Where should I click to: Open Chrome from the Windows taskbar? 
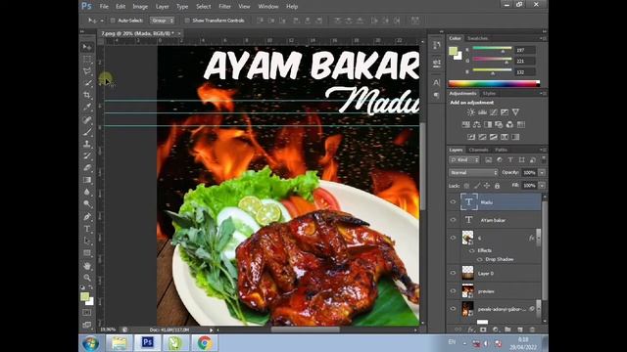pos(205,343)
